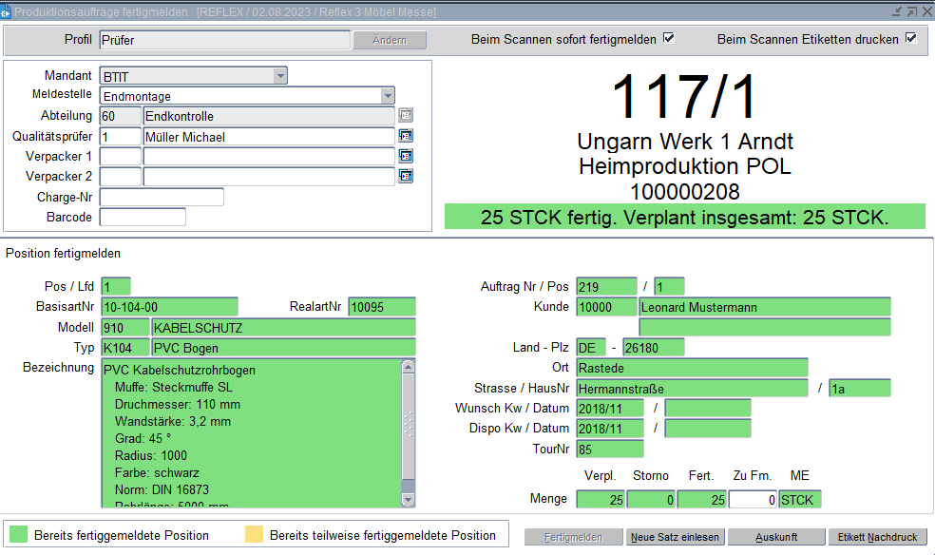This screenshot has width=935, height=555.
Task: Expand the Mandant dropdown
Action: (279, 76)
